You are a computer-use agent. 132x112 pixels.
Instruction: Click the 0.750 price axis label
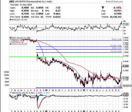[x=126, y=56]
